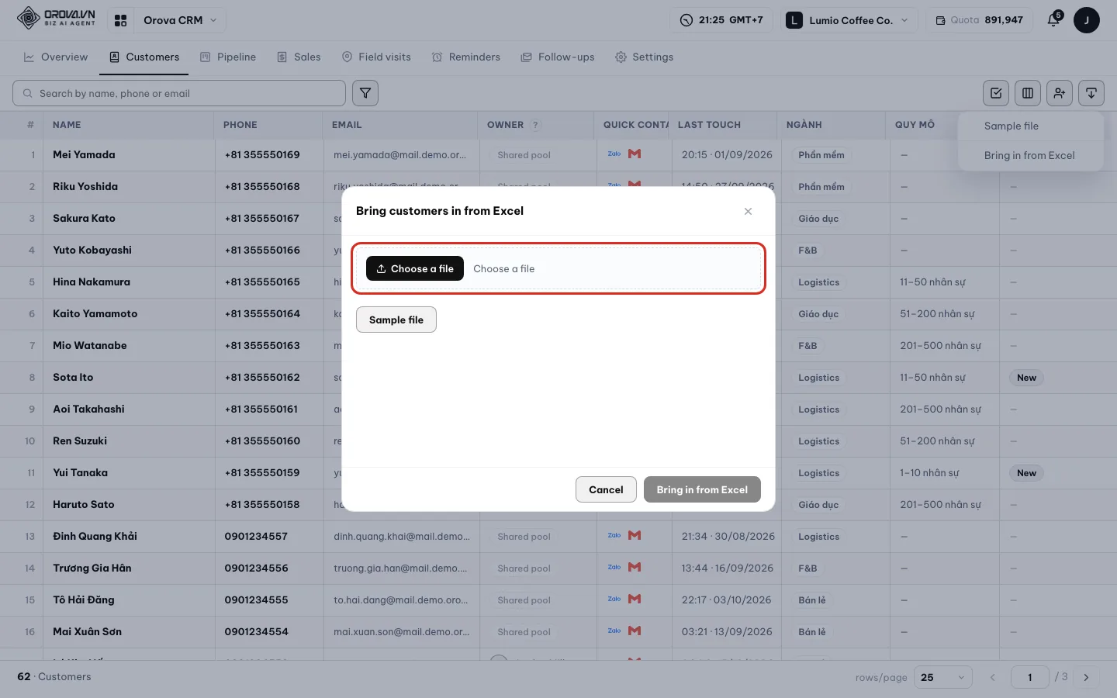Switch to the Overview tab
This screenshot has height=698, width=1117.
[56, 57]
